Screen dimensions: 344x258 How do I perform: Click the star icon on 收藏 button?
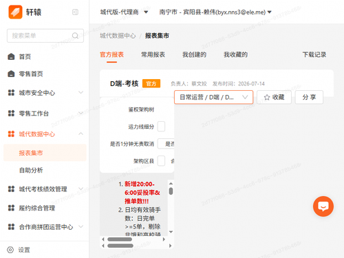pos(267,97)
